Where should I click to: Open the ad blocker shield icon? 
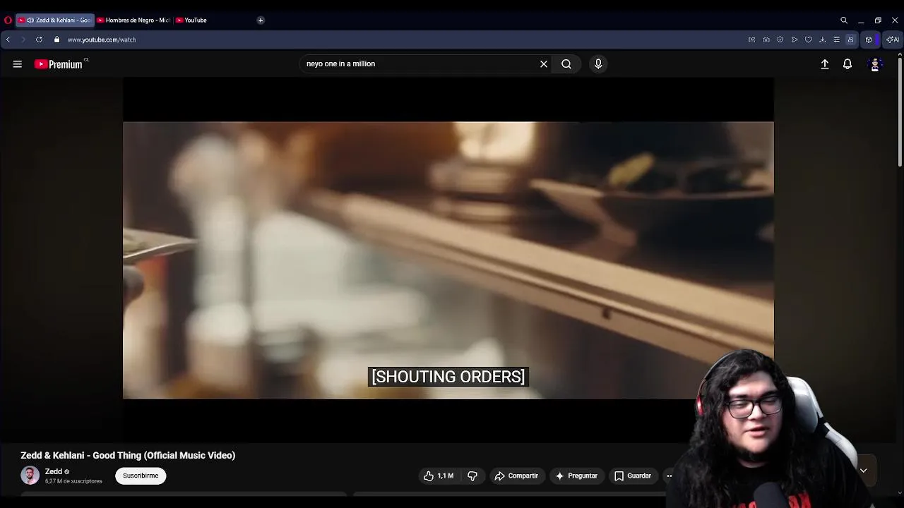tap(780, 40)
